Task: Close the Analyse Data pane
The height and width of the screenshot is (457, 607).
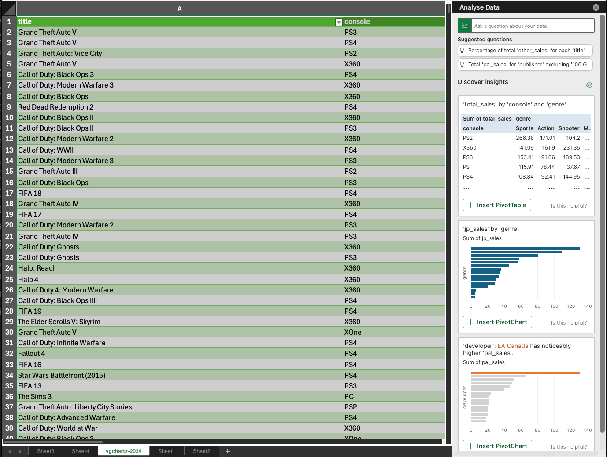Action: click(x=596, y=7)
